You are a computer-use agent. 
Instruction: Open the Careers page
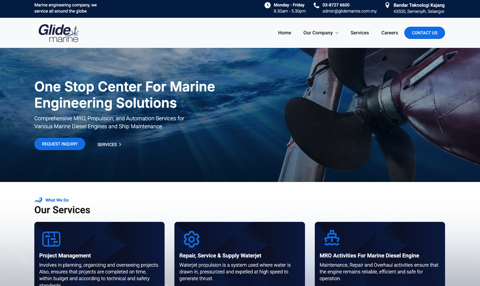point(390,33)
